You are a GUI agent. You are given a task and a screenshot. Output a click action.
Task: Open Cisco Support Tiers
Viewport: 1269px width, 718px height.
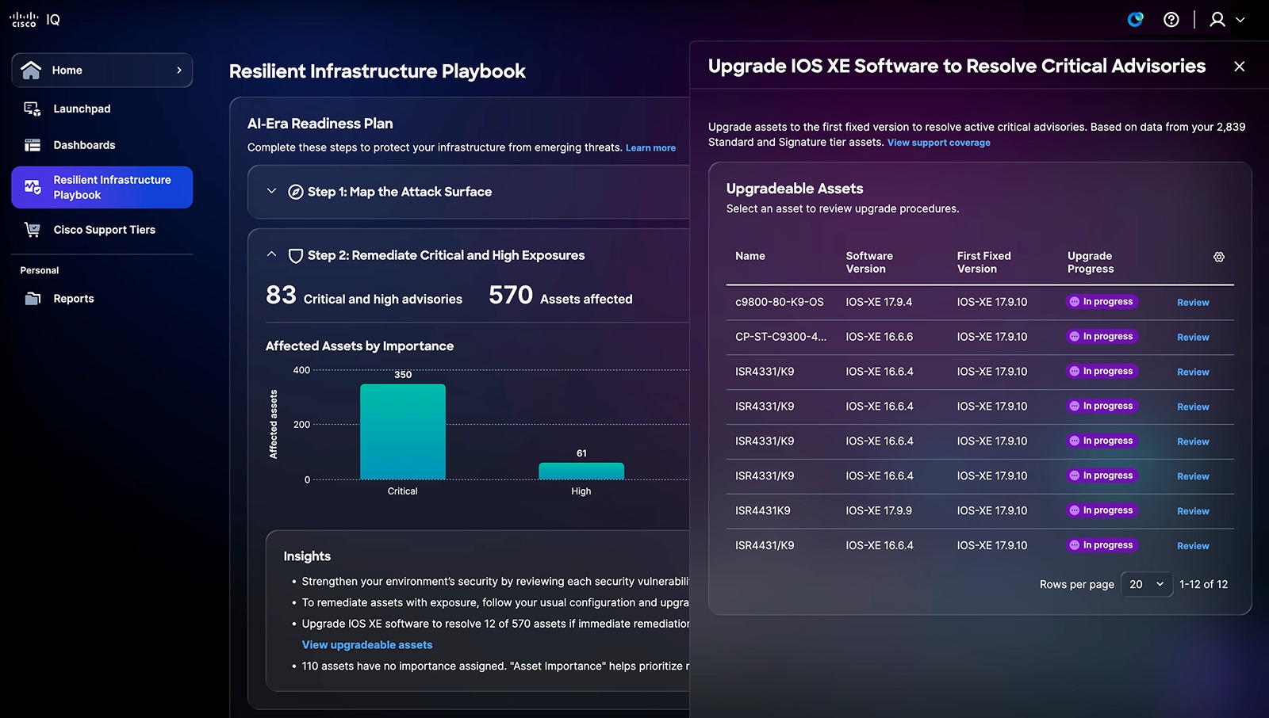click(x=104, y=230)
